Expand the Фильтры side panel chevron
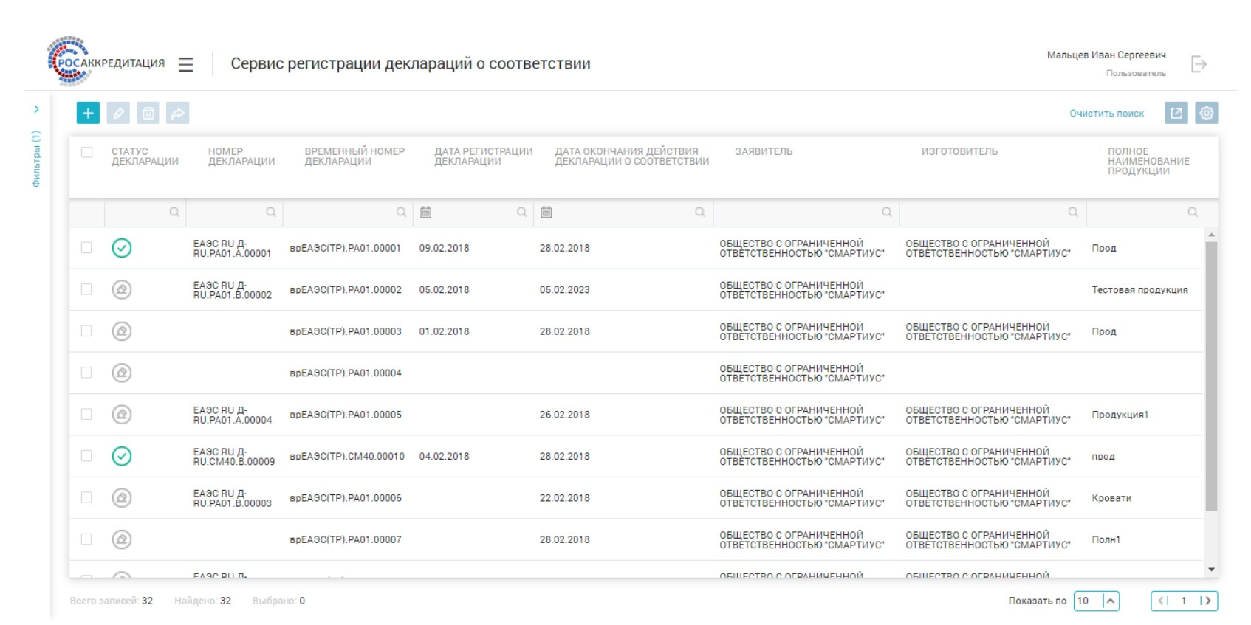Screen dimensions: 1251x625 pos(36,109)
